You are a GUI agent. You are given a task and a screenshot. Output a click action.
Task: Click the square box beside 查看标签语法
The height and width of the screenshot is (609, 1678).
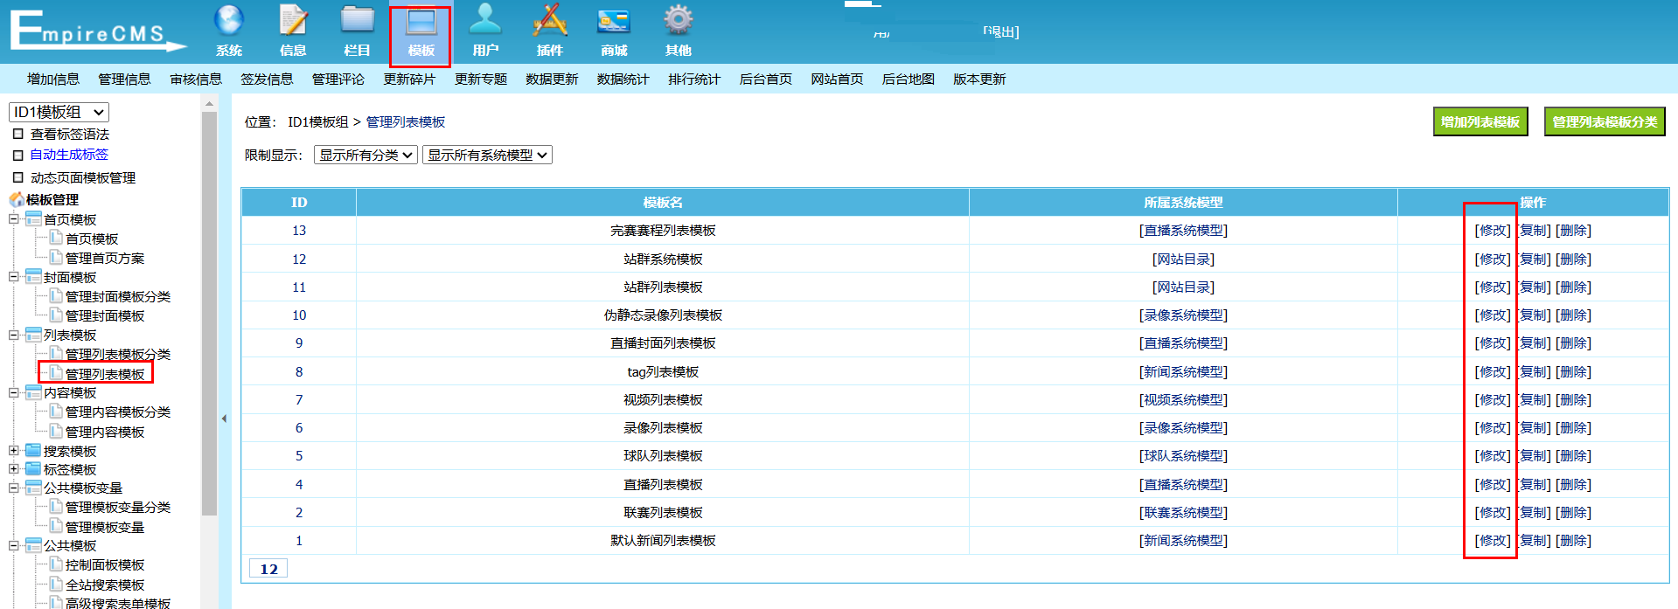click(x=17, y=135)
